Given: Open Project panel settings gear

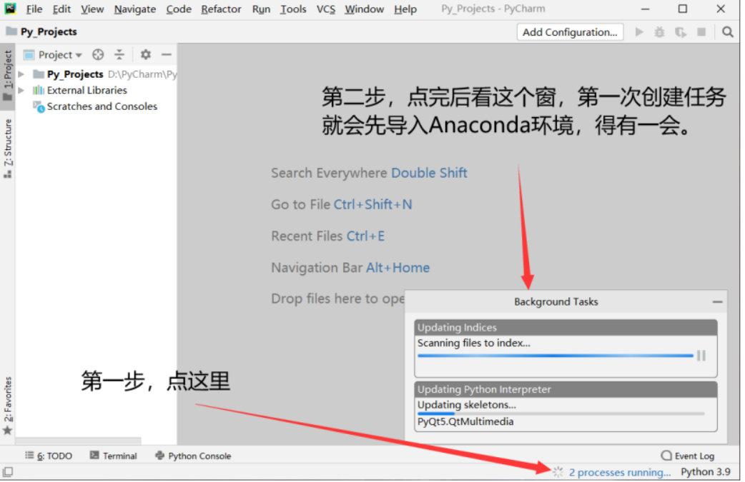Looking at the screenshot, I should 145,54.
